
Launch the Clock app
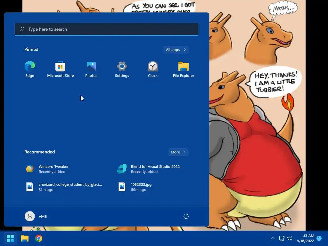pyautogui.click(x=153, y=70)
